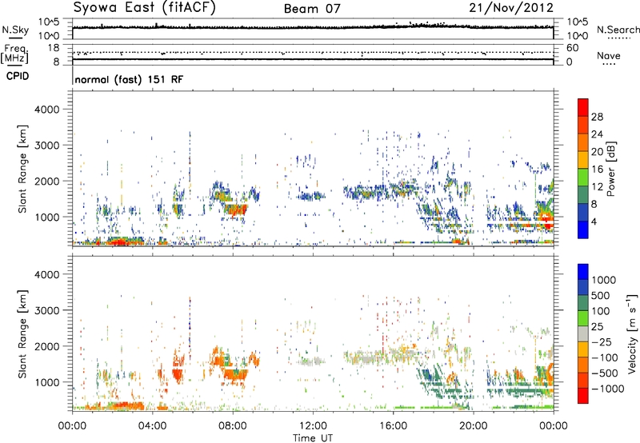
Task: Click the '−25' Velocity colorbar tick
Action: click(602, 341)
